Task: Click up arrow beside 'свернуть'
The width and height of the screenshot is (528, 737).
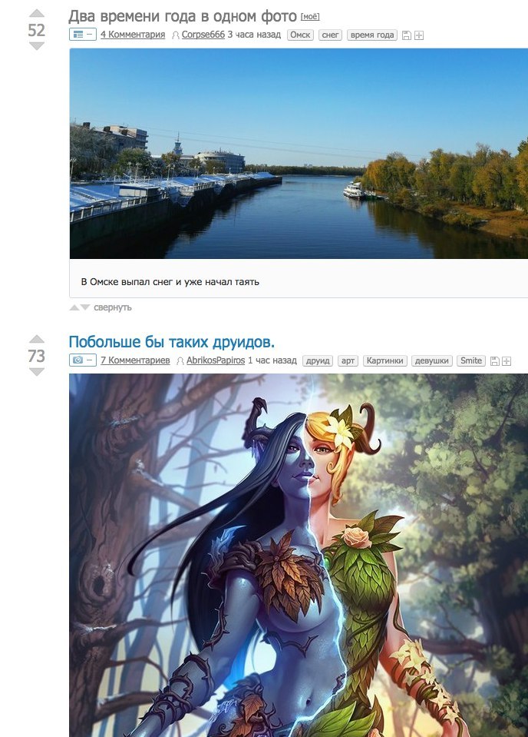Action: click(74, 307)
